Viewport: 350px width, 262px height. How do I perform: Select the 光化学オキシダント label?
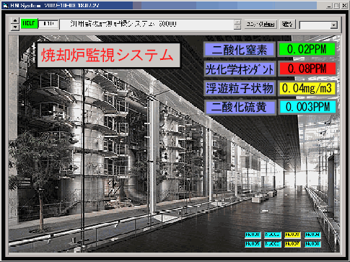pos(240,69)
